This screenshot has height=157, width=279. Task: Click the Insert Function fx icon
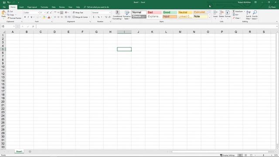click(33, 27)
